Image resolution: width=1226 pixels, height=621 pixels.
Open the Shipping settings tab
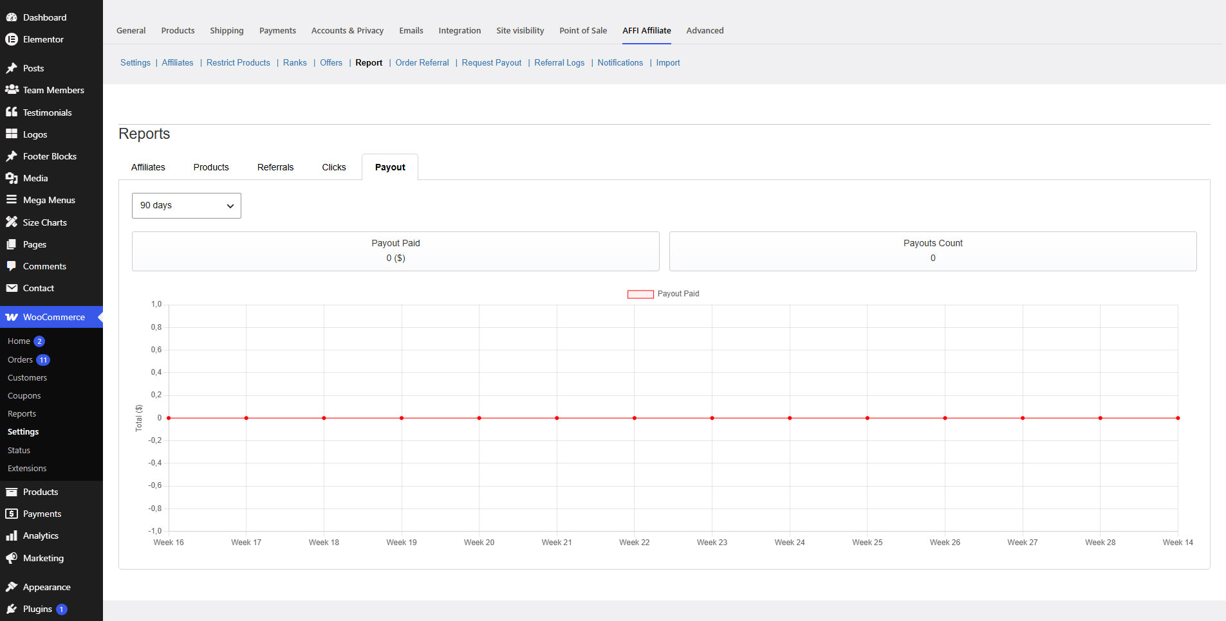[x=227, y=30]
